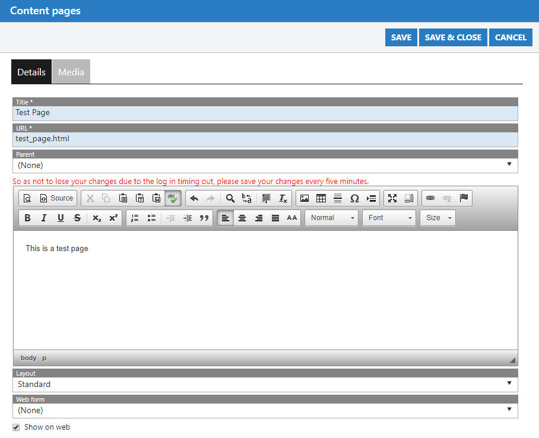Insert an image using the Image icon
This screenshot has height=438, width=539.
click(304, 198)
